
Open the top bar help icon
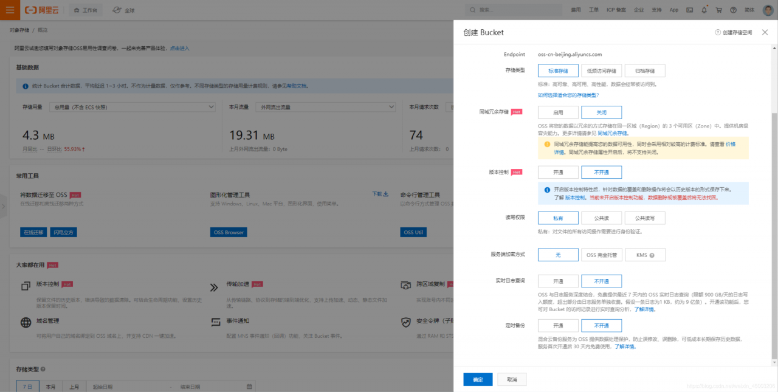(x=733, y=10)
